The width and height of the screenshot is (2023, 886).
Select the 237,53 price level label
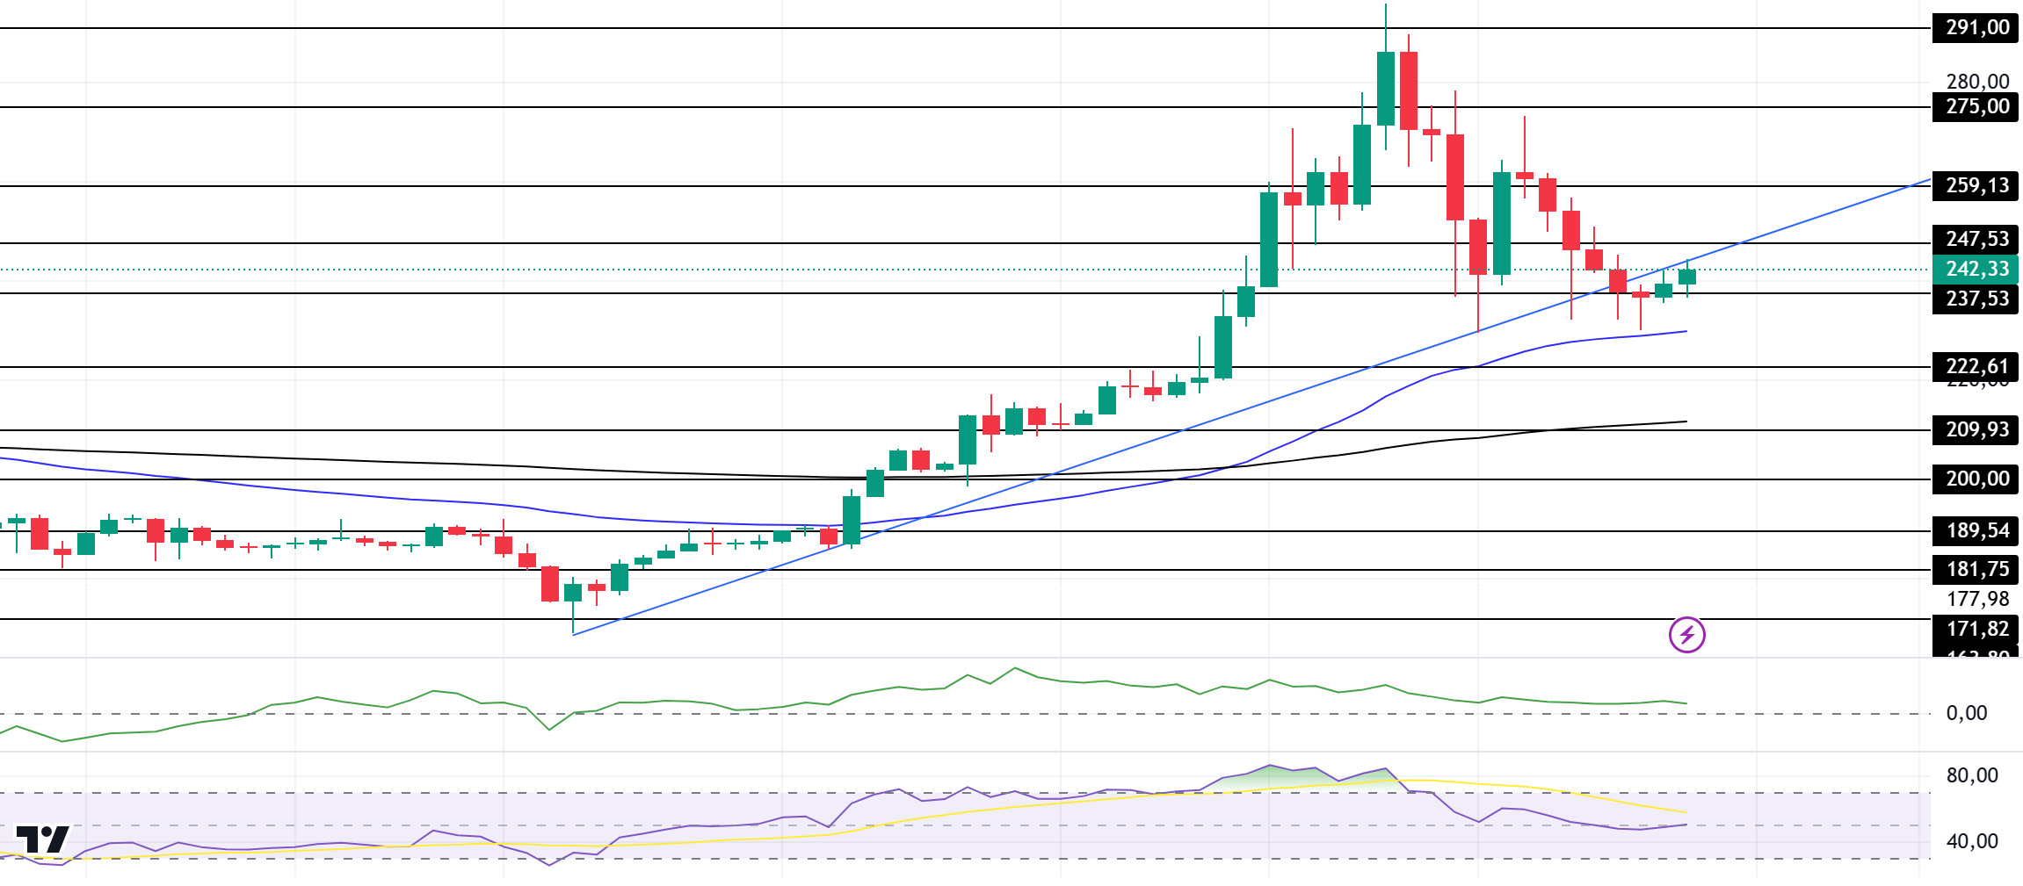click(1976, 299)
